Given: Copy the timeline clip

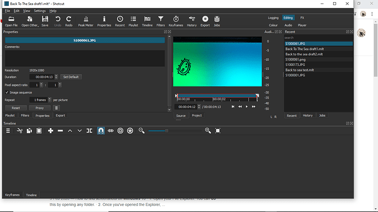Looking at the screenshot, I should point(29,131).
